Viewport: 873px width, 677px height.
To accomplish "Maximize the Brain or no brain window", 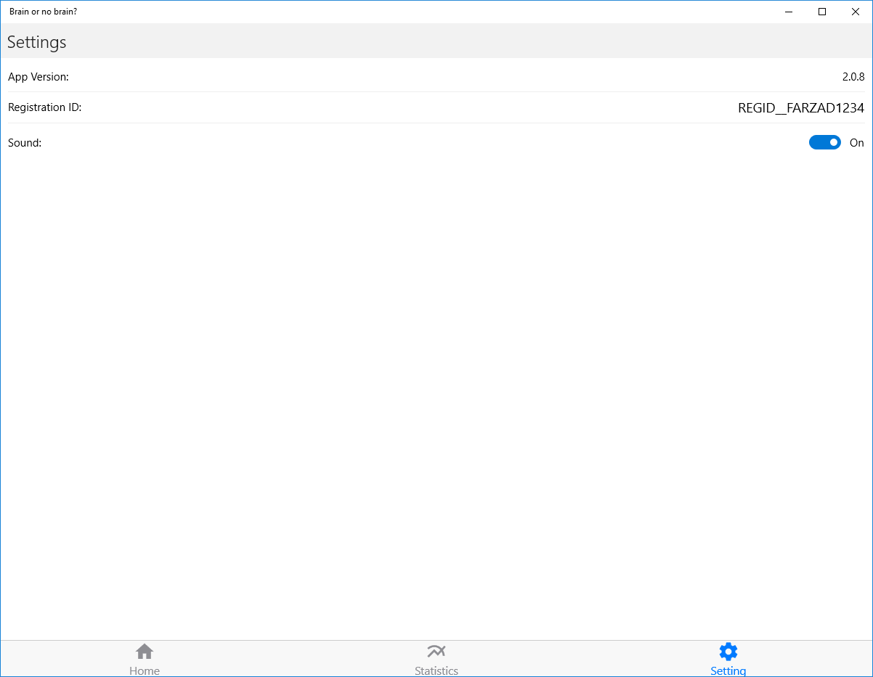I will (x=822, y=12).
